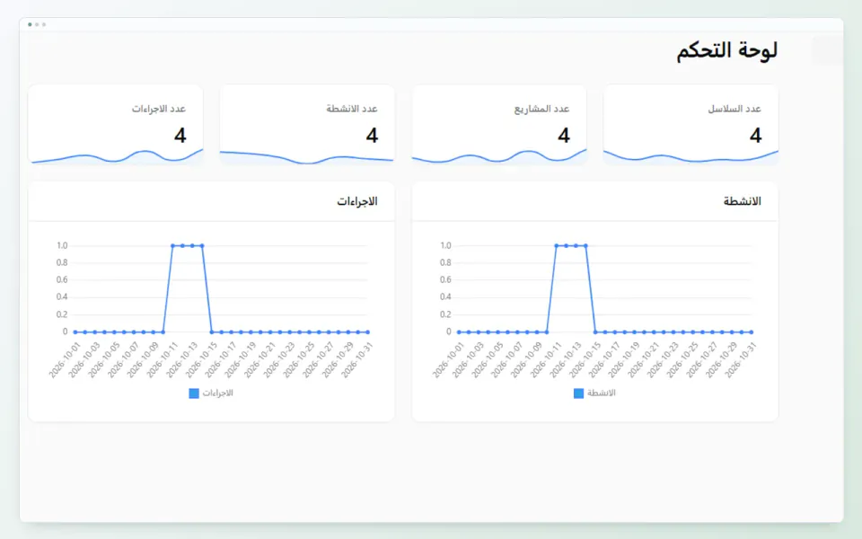Click the sparkline in عدد الاجراءات card
The height and width of the screenshot is (539, 862).
point(116,156)
